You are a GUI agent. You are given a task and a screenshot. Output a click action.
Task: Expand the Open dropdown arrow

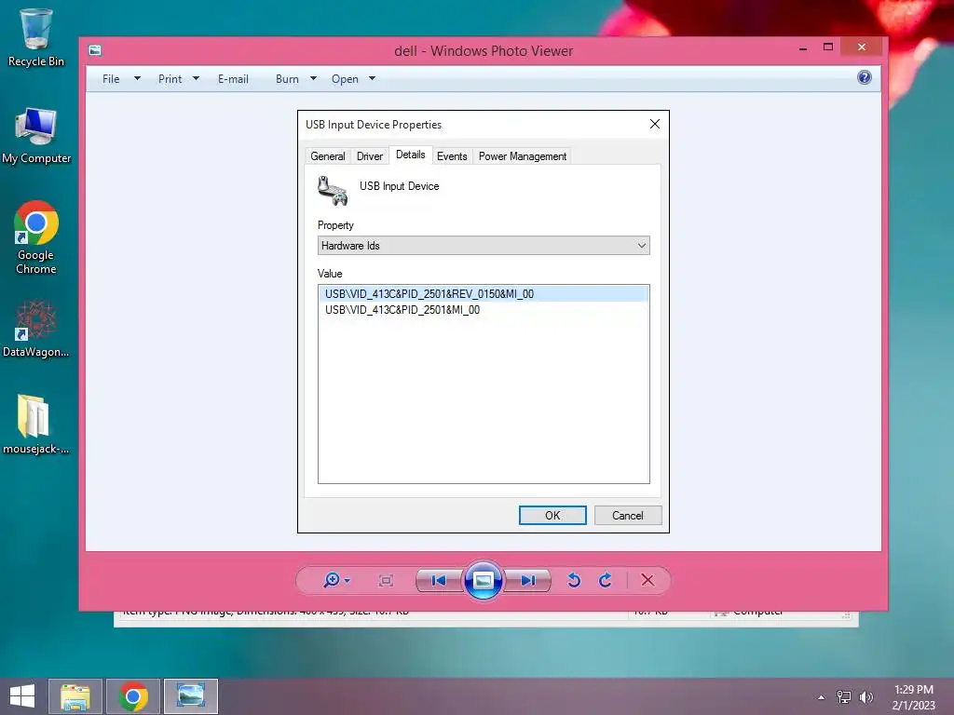coord(373,78)
